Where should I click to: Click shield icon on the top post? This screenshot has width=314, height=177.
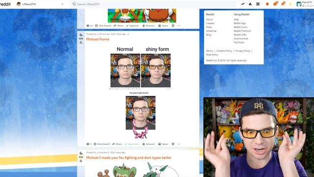coord(173,26)
